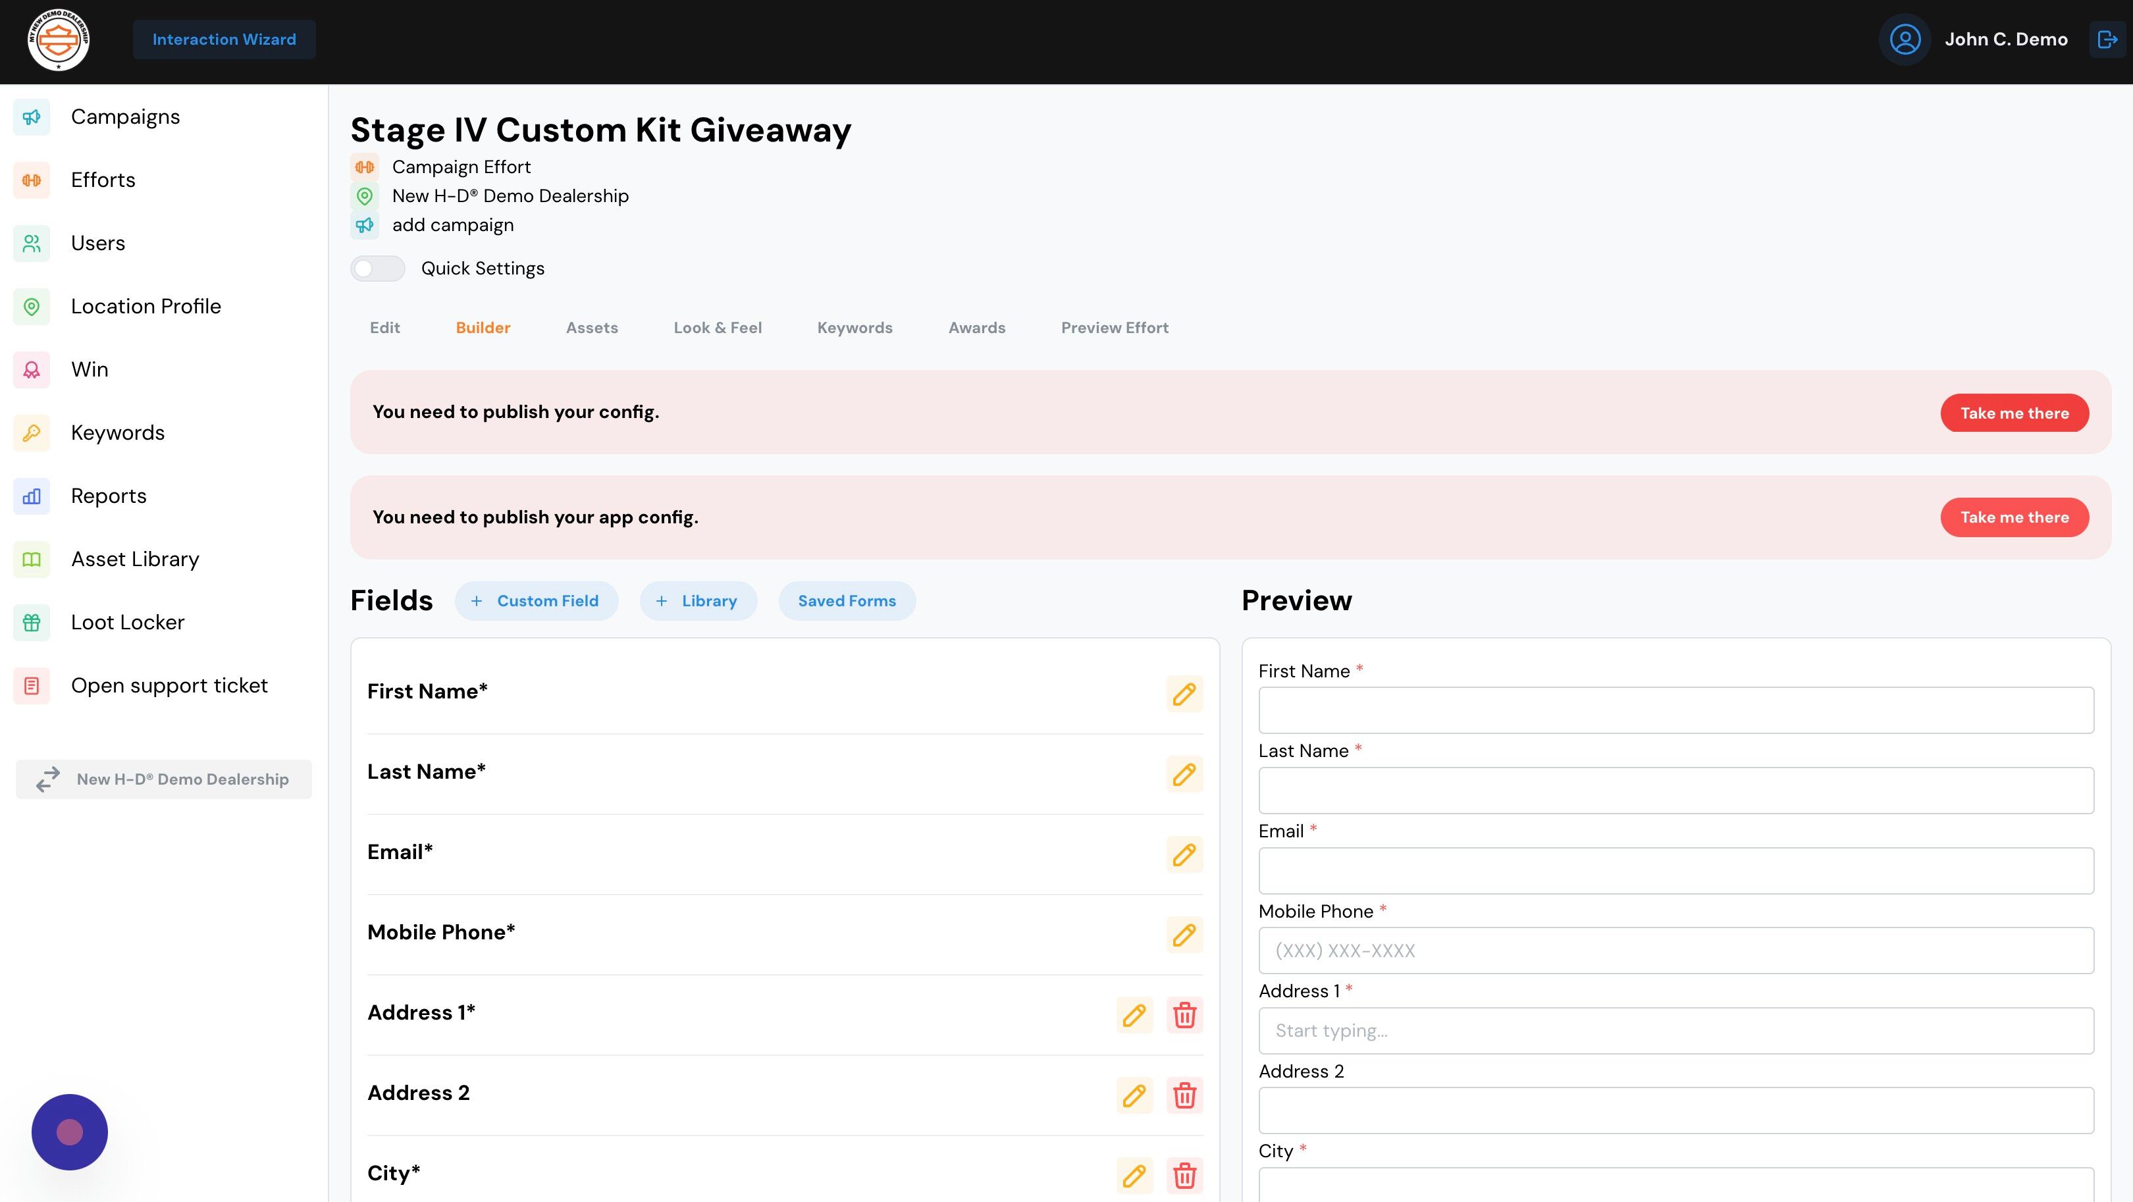
Task: Open the Loot Locker gift icon in sidebar
Action: coord(32,623)
